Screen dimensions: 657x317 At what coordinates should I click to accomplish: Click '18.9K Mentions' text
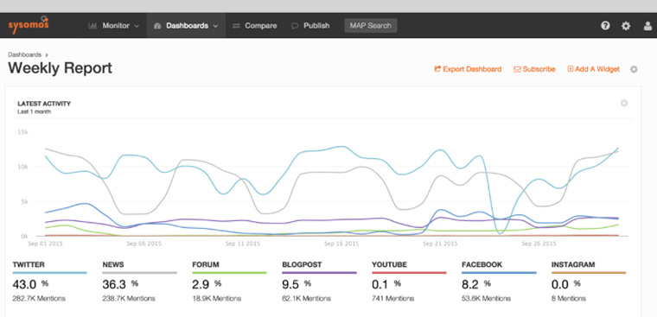coord(217,299)
